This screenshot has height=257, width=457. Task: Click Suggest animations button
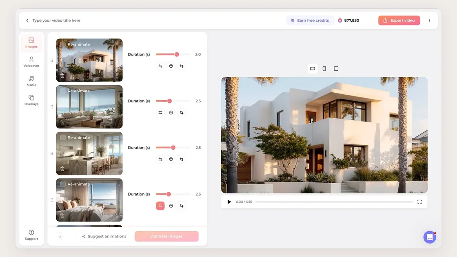click(x=104, y=236)
